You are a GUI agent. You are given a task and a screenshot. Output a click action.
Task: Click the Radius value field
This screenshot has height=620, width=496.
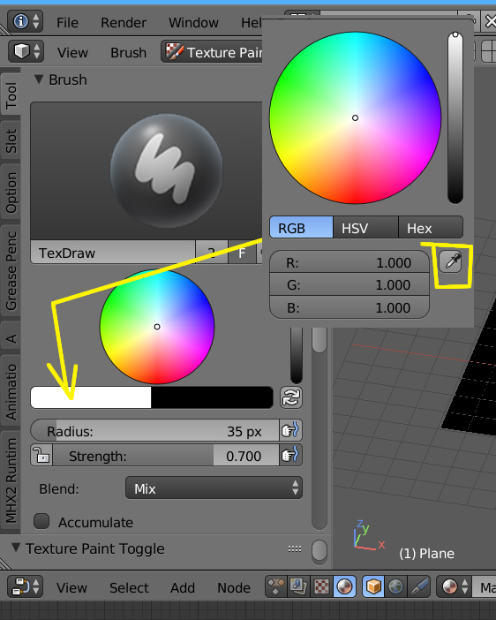[x=155, y=431]
